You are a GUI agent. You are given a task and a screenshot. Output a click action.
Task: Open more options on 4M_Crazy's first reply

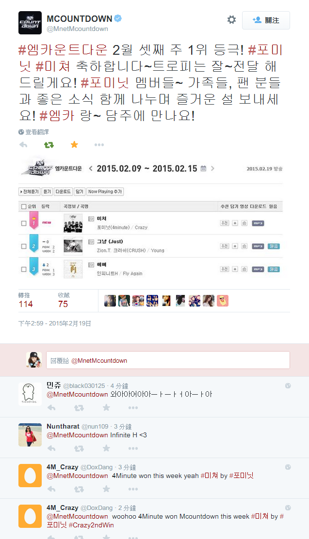(x=133, y=489)
